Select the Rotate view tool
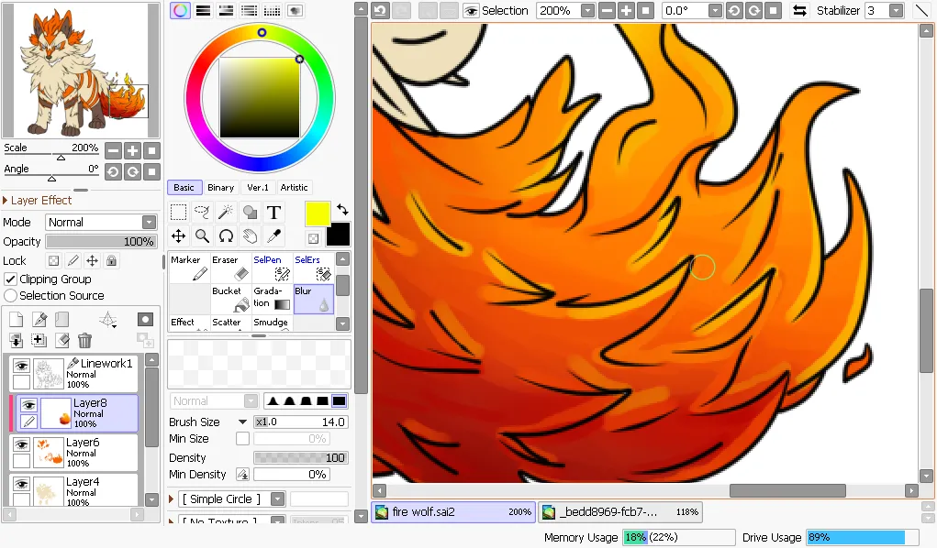The width and height of the screenshot is (937, 548). pos(226,236)
